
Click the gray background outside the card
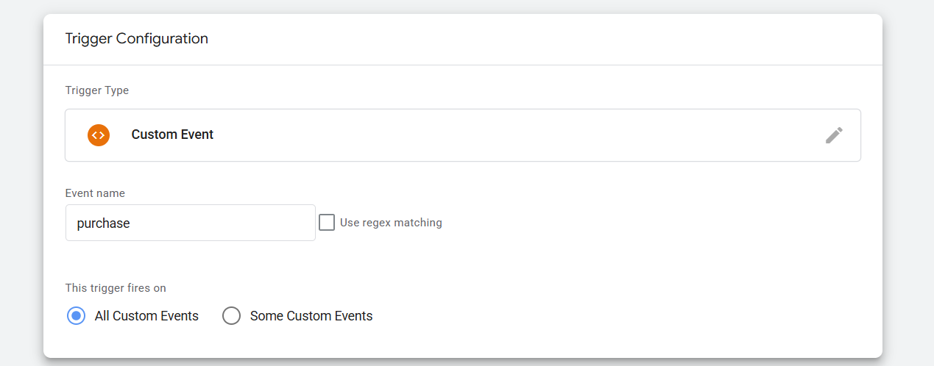(909, 184)
